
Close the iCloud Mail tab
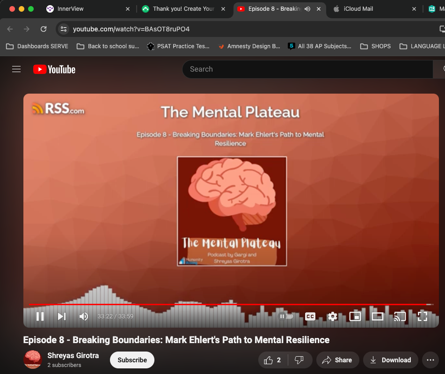pos(414,9)
